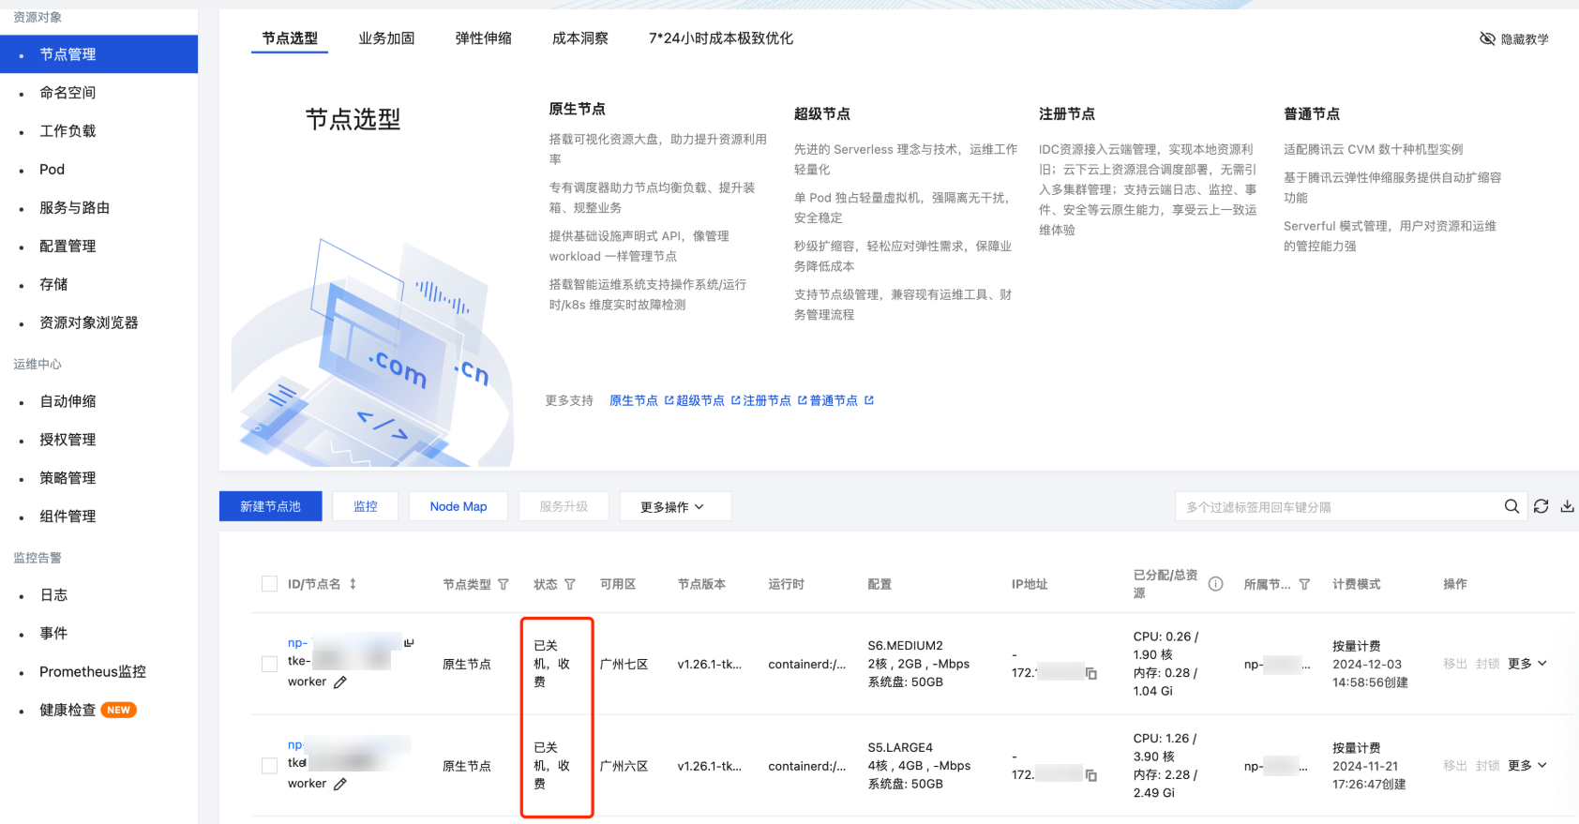
Task: Click the external link icon after 原生节点 link
Action: pos(669,400)
